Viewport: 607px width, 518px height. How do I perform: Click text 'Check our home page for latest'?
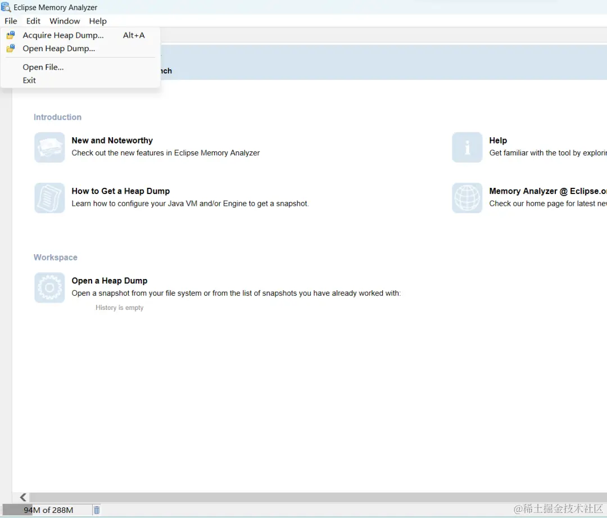pyautogui.click(x=542, y=204)
